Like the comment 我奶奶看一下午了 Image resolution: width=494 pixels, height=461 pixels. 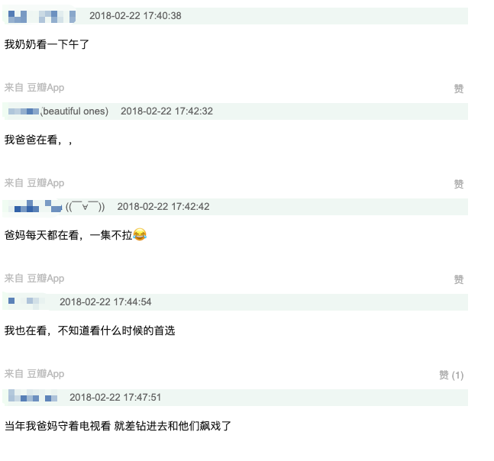click(x=458, y=89)
